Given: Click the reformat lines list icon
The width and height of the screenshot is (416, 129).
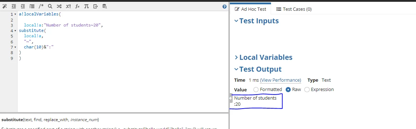Looking at the screenshot, I should tap(32, 6).
